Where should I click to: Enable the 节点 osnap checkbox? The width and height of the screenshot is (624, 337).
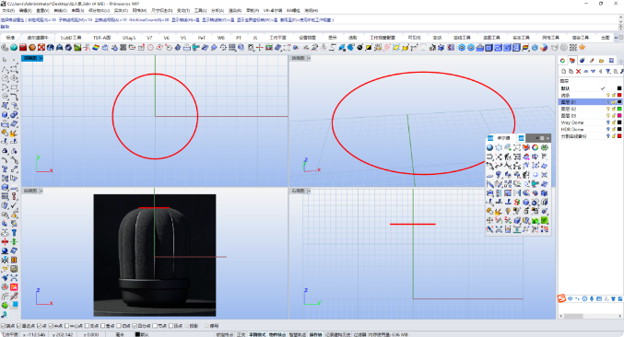click(155, 326)
